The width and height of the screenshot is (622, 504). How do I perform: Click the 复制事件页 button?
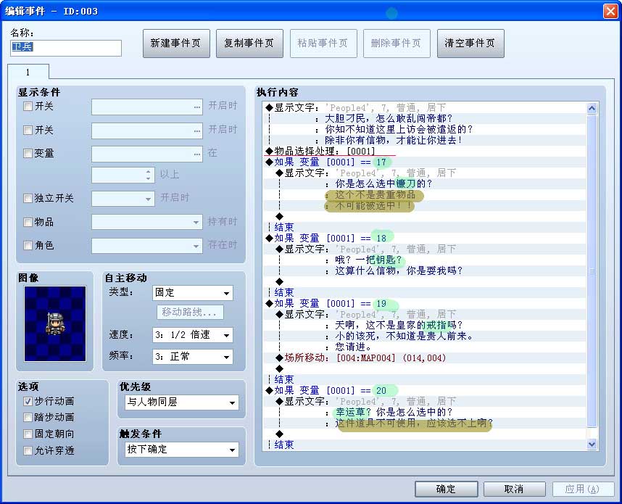click(x=249, y=44)
